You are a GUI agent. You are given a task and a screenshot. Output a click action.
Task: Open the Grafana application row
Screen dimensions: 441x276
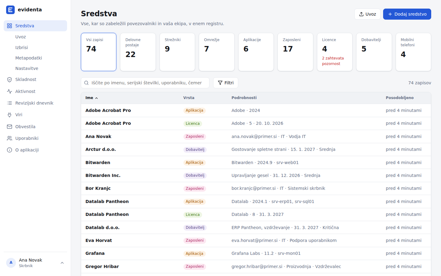256,253
